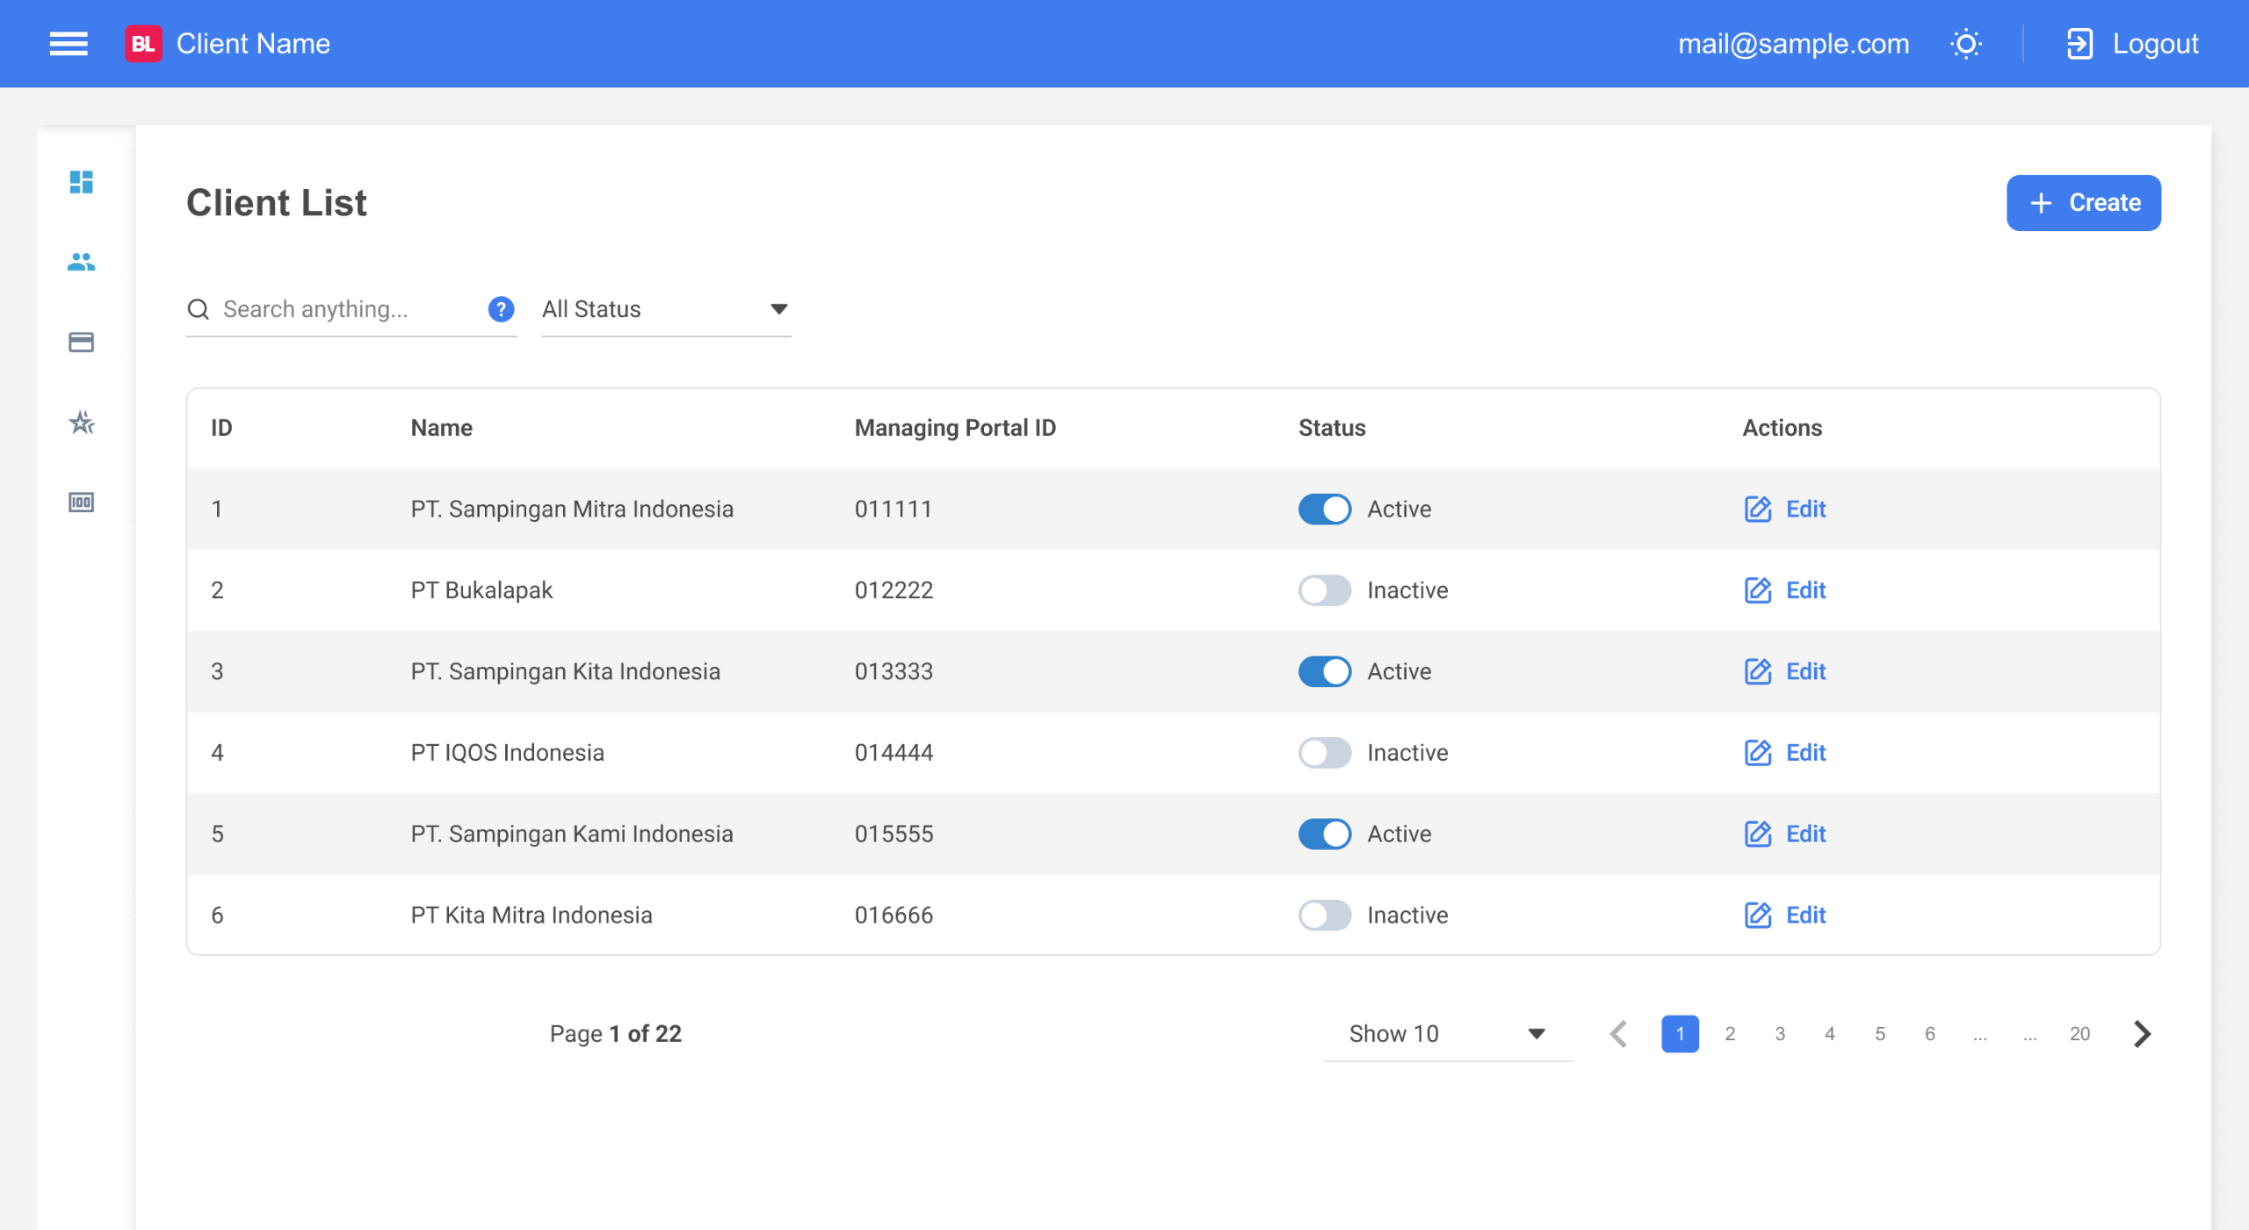Click the Create button

(2083, 203)
